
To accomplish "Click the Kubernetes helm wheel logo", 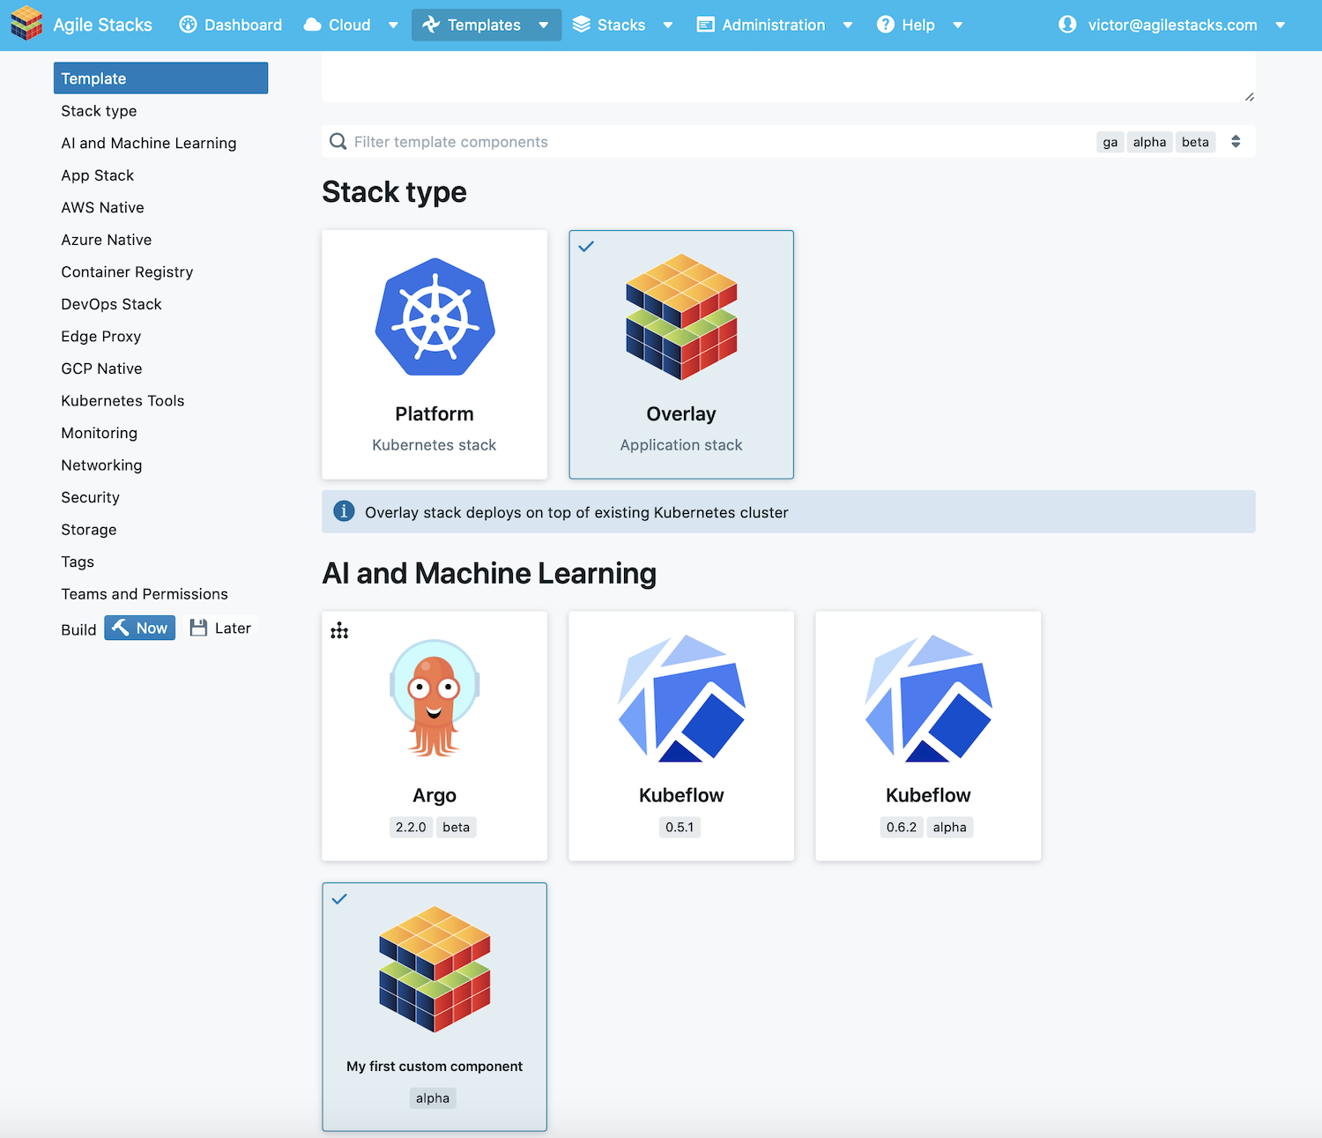I will pos(434,316).
